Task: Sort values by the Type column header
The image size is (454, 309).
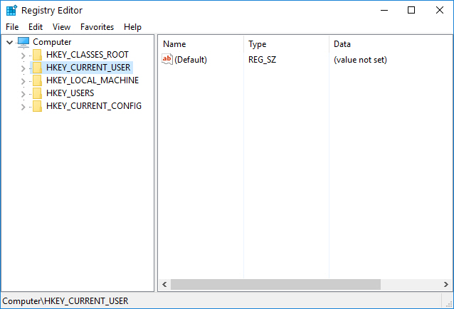Action: 286,44
